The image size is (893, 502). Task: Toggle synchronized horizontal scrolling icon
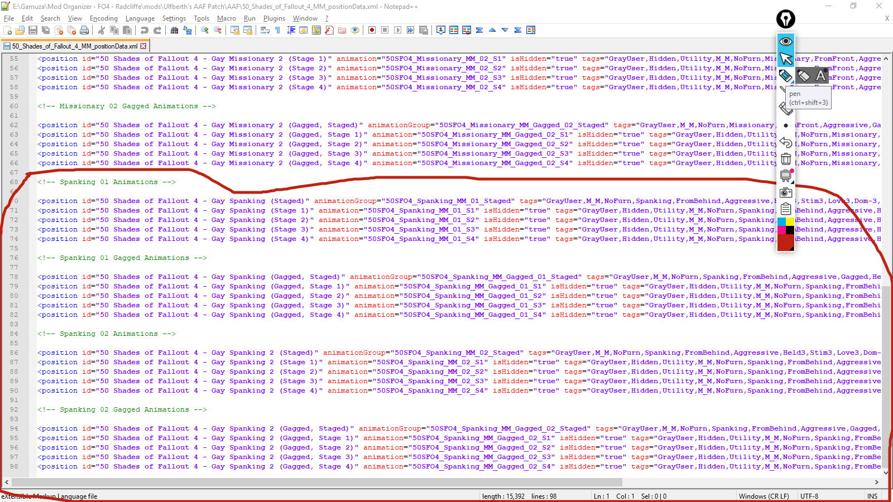coord(248,30)
